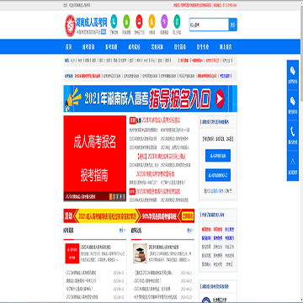Click the phone icon in the floating sidebar
303x303 pixels.
pyautogui.click(x=293, y=131)
